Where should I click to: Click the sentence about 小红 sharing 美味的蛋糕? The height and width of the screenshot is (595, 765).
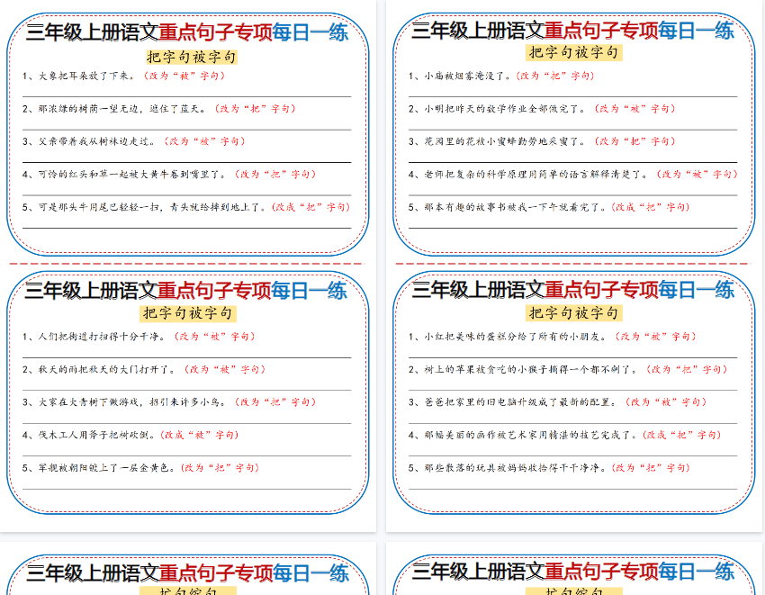click(517, 337)
